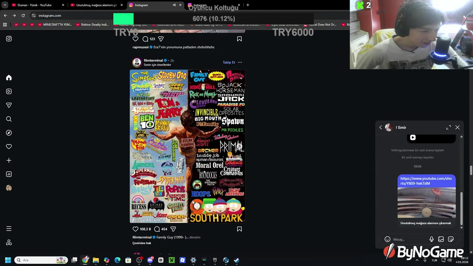Share the filmterminal post

(173, 229)
